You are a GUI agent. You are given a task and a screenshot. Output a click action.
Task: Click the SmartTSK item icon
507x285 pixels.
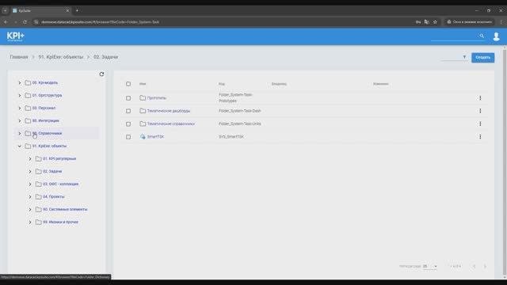143,137
